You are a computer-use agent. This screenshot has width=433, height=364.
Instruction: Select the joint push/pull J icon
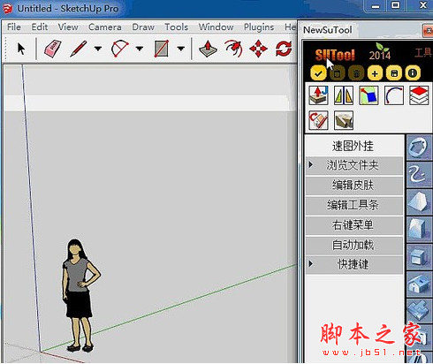pos(318,95)
